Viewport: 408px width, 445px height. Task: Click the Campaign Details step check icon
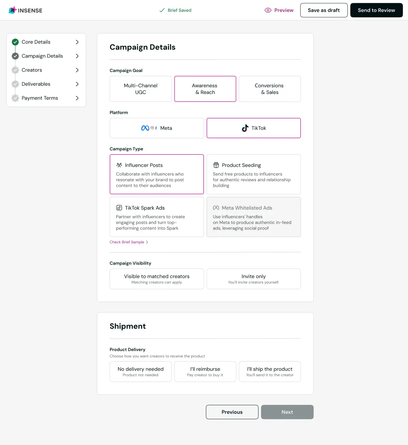(15, 56)
